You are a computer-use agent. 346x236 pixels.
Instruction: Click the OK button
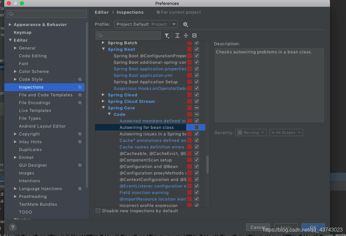click(x=313, y=227)
